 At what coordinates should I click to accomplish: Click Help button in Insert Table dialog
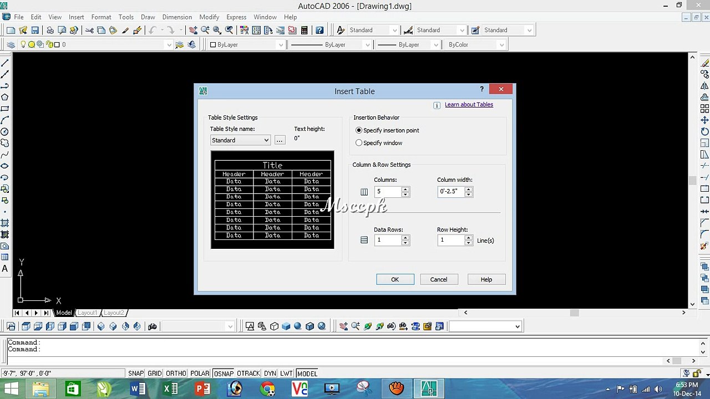pos(486,279)
